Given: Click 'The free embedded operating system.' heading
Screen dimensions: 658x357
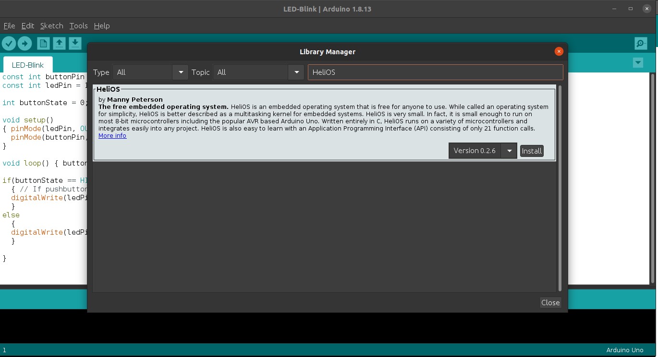Looking at the screenshot, I should (x=163, y=107).
